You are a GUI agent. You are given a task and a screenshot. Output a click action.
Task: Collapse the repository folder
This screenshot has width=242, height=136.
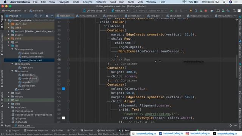(x=12, y=64)
